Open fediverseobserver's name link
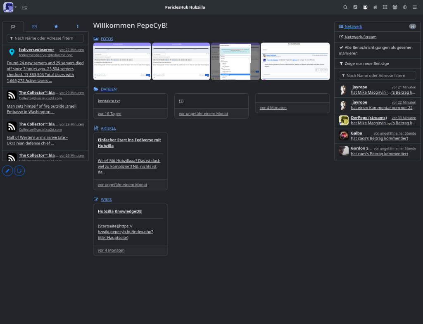Image resolution: width=423 pixels, height=324 pixels. coord(36,50)
